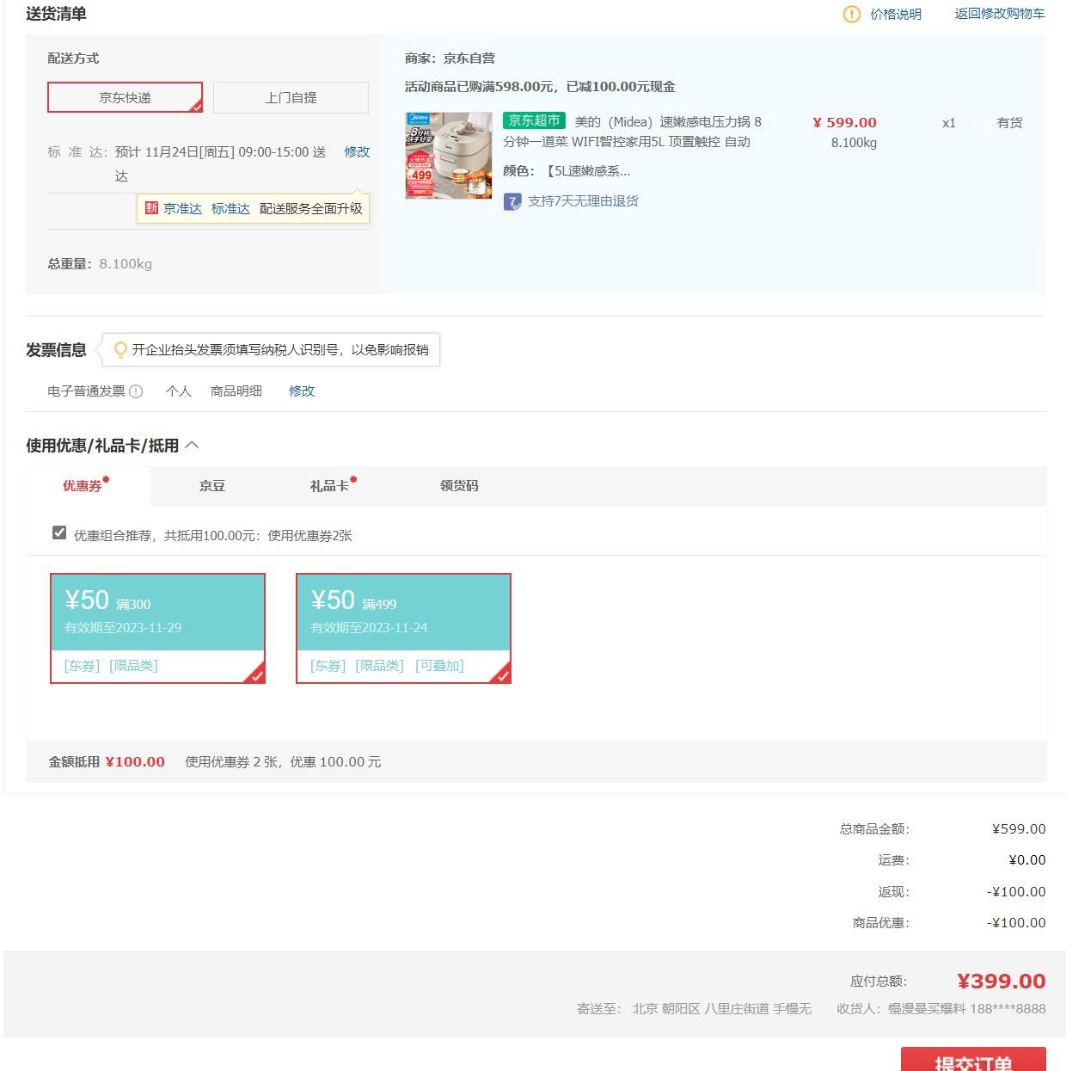
Task: Click the 提交订单 submit button
Action: [x=973, y=1060]
